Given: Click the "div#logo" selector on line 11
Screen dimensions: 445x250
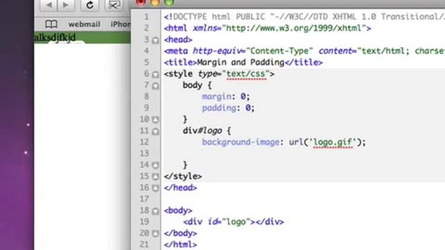Looking at the screenshot, I should 202,131.
